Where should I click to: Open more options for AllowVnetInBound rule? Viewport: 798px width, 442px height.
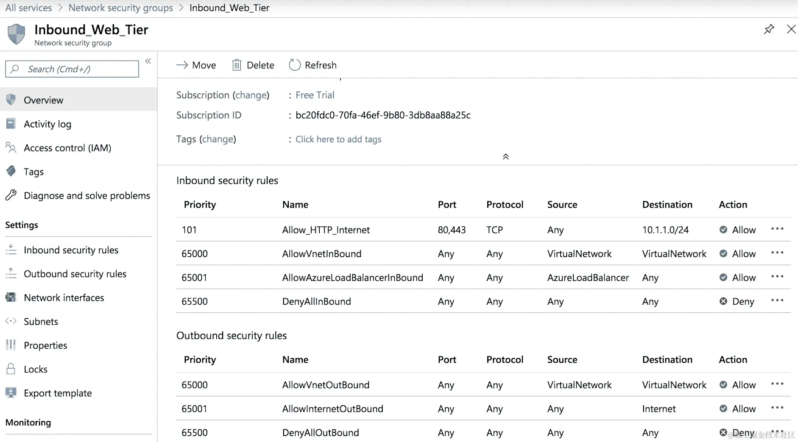777,253
